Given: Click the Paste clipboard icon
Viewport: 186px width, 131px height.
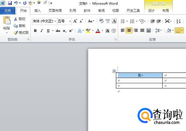Looking at the screenshot, I should click(x=7, y=20).
